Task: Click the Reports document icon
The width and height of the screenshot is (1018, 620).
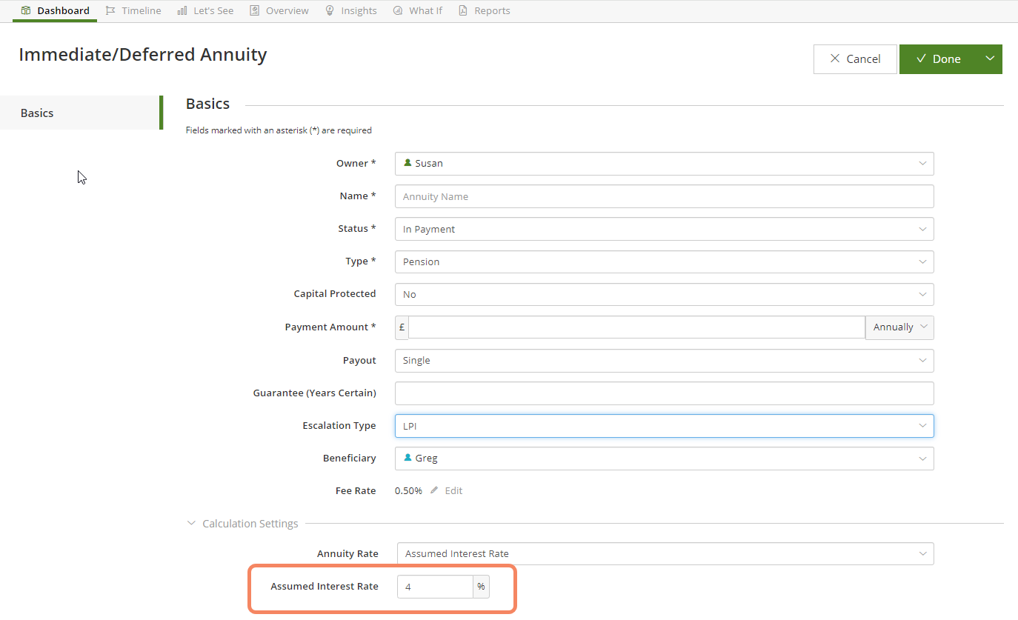Action: [x=463, y=11]
